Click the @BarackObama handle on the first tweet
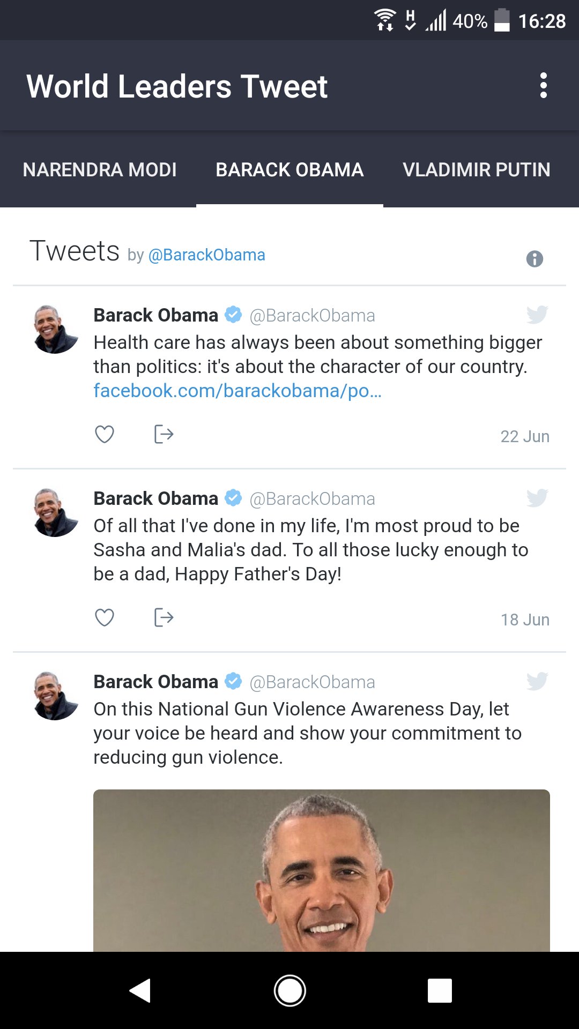Image resolution: width=579 pixels, height=1029 pixels. click(311, 316)
